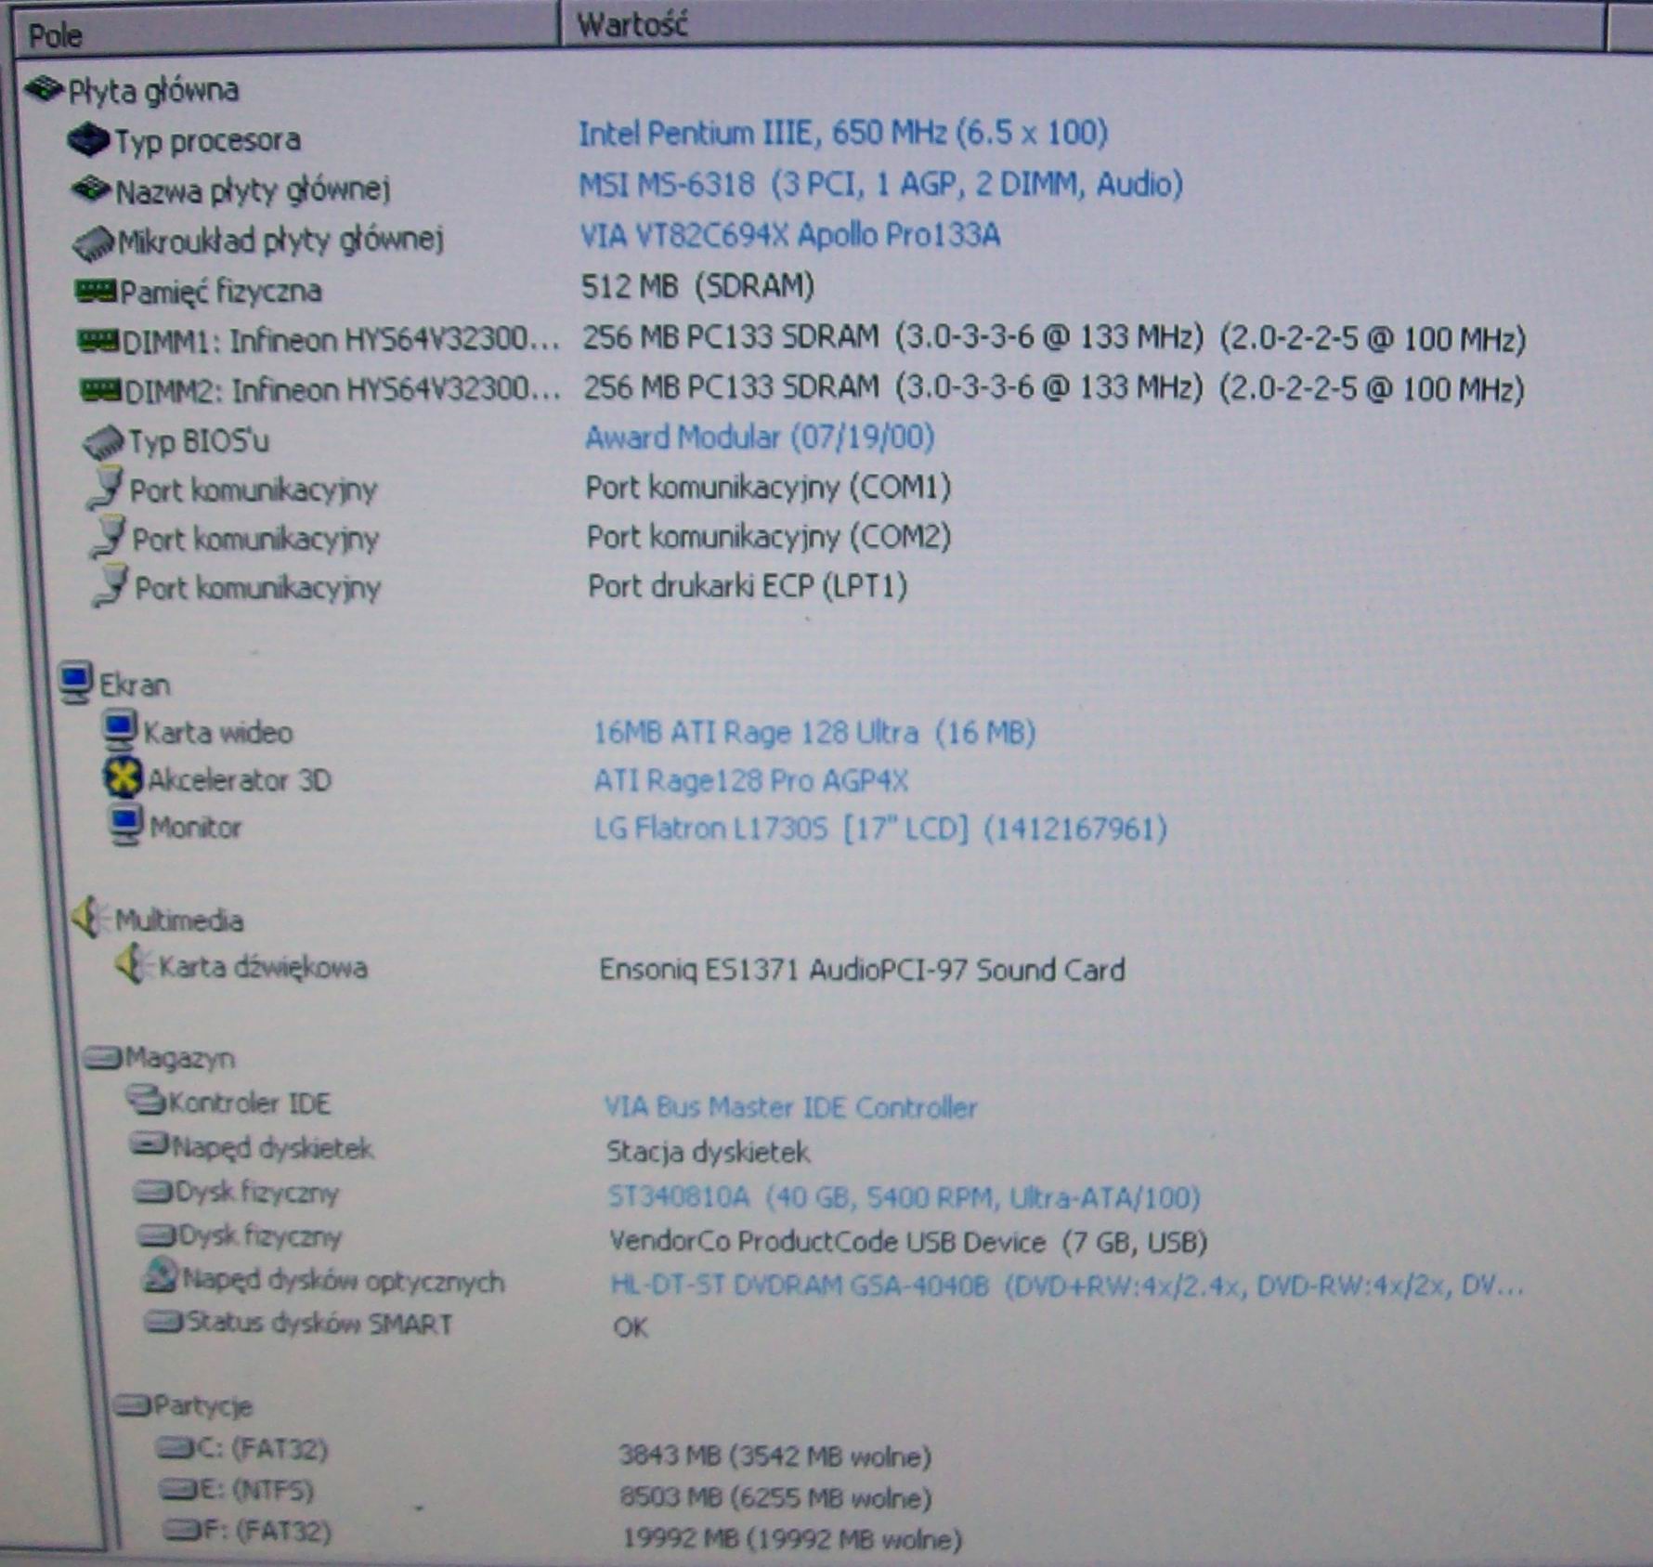
Task: Select the 'Status dysków SMART' field label
Action: (319, 1323)
